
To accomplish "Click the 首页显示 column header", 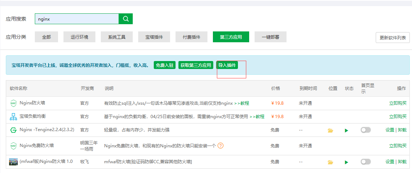I will pos(368,88).
